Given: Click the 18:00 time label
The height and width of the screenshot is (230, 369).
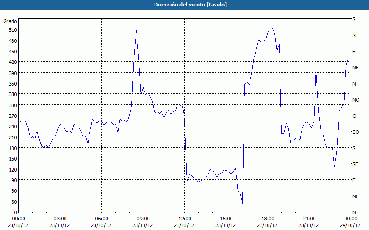Looking at the screenshot, I should [x=268, y=219].
